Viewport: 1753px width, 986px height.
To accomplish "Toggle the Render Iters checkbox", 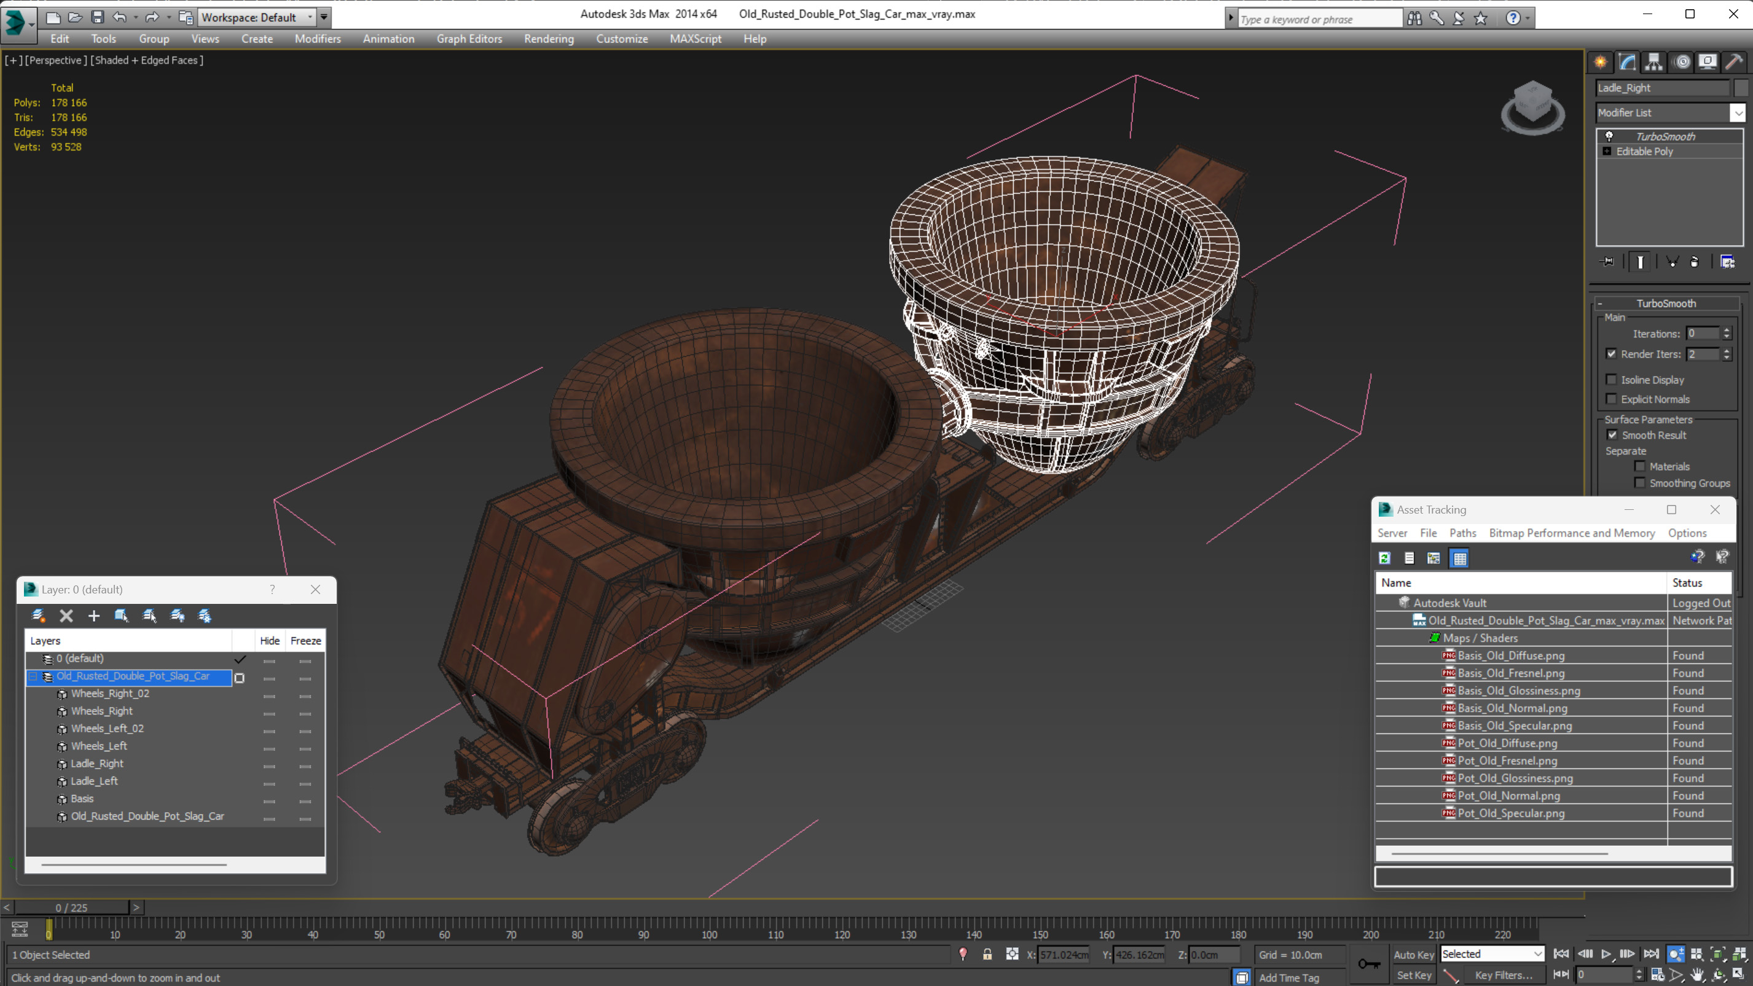I will point(1611,354).
